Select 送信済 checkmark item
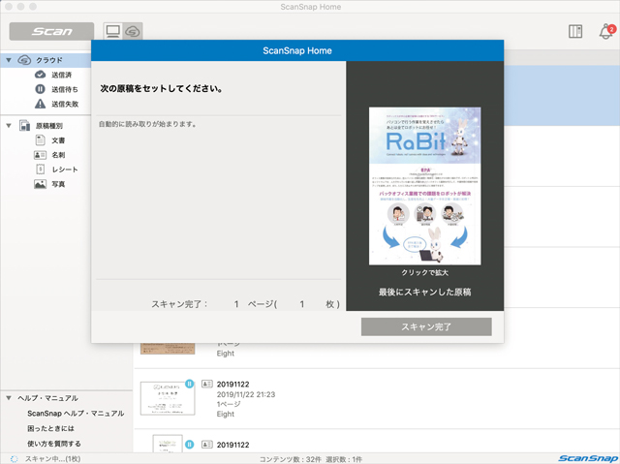The height and width of the screenshot is (464, 620). (64, 75)
